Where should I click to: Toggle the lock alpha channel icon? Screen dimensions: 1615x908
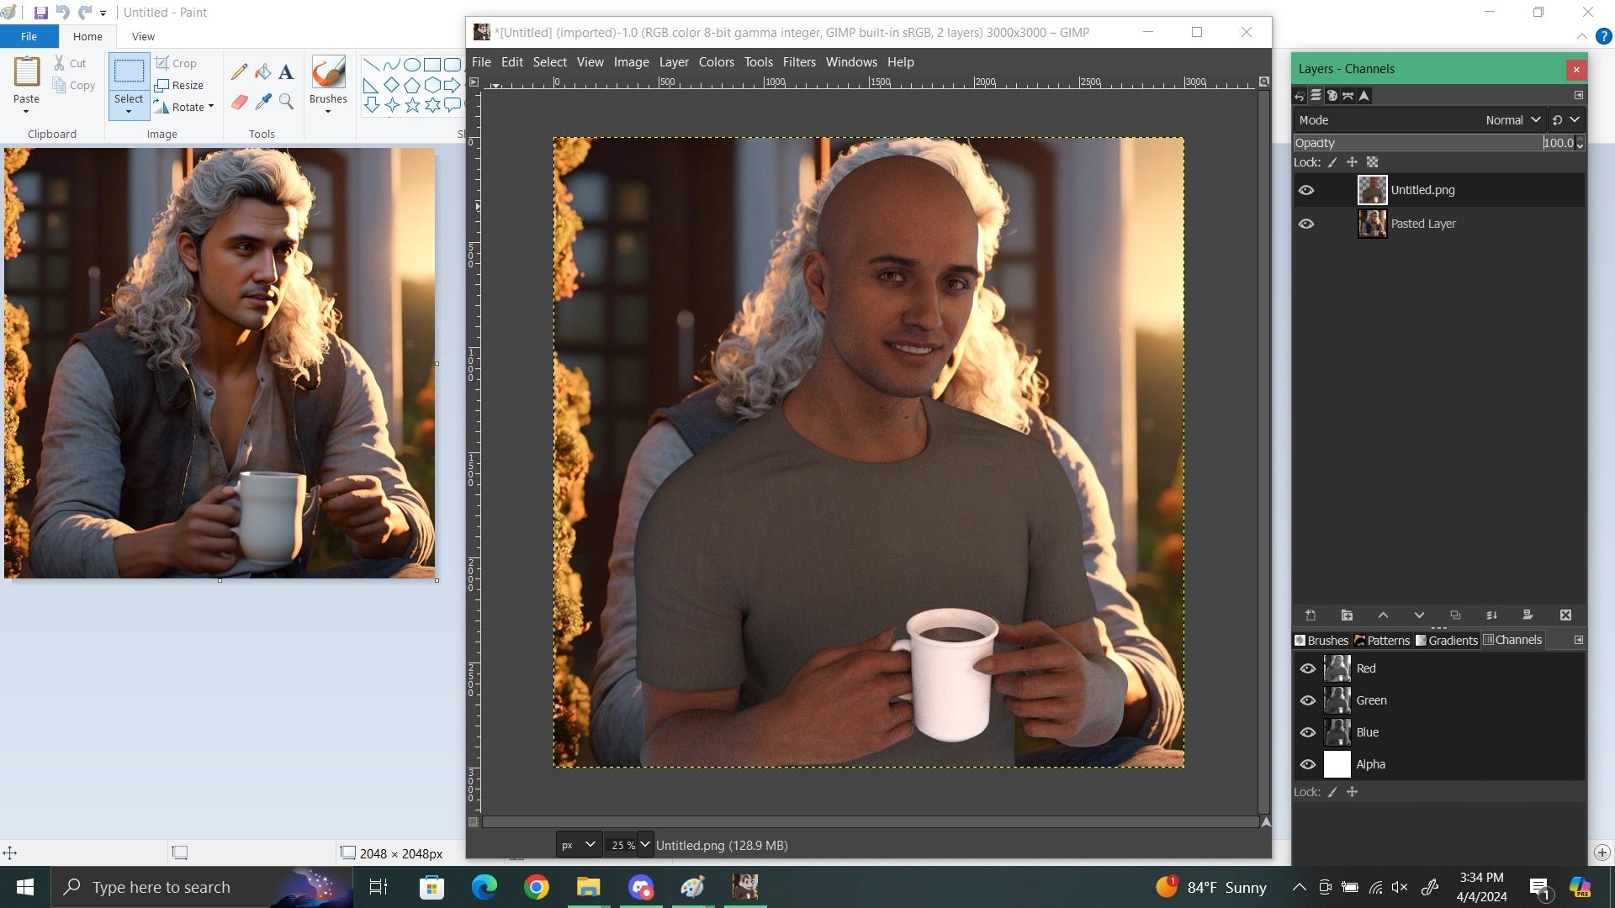[1372, 162]
